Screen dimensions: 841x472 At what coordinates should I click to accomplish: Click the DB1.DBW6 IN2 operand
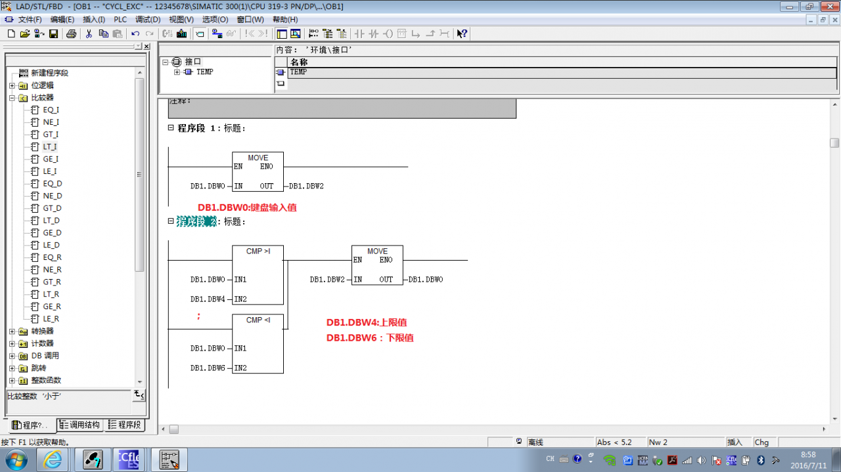(208, 368)
